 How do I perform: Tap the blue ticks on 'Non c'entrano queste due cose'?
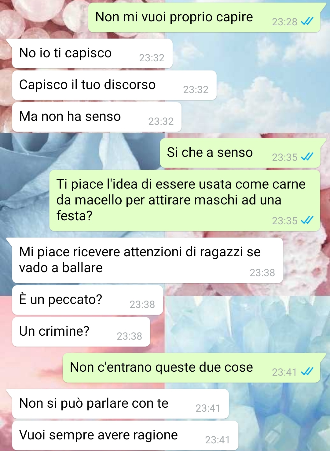coord(307,372)
